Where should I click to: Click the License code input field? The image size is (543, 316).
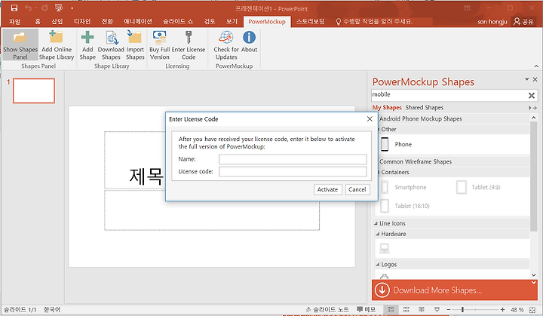point(293,171)
